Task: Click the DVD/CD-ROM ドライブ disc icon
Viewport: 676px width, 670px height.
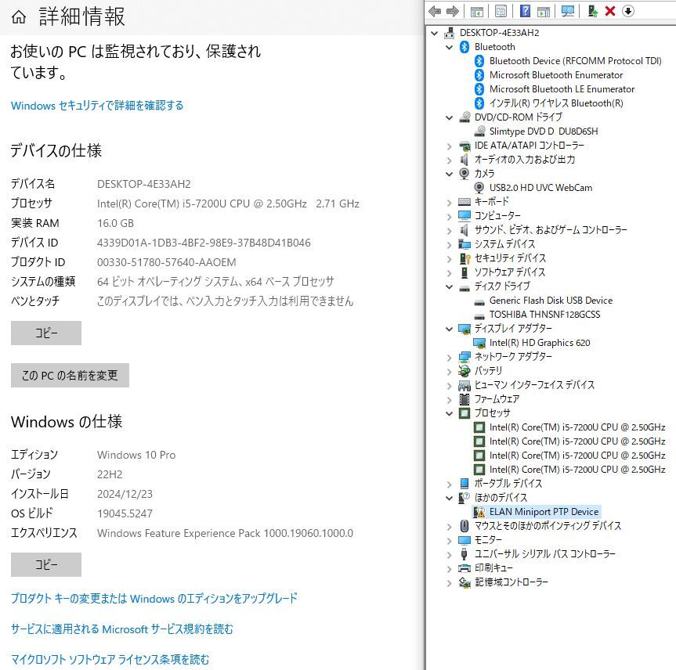Action: point(465,117)
